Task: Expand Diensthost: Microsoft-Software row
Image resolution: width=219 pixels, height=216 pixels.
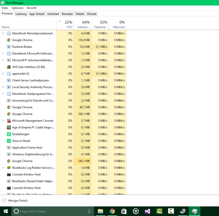Action: click(x=3, y=54)
